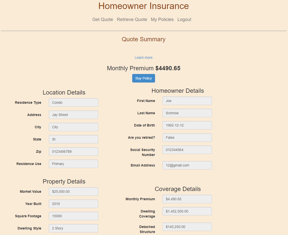Open My Policies in navigation
Screen dimensions: 288x235
click(x=162, y=19)
